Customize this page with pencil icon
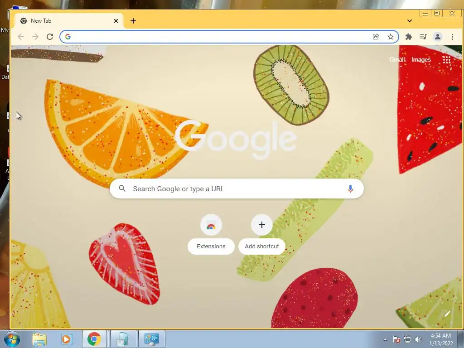 (447, 314)
